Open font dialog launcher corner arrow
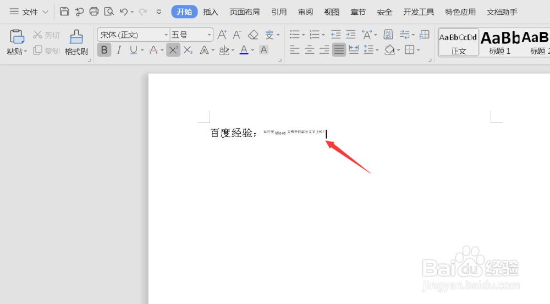The image size is (550, 304). point(280,60)
